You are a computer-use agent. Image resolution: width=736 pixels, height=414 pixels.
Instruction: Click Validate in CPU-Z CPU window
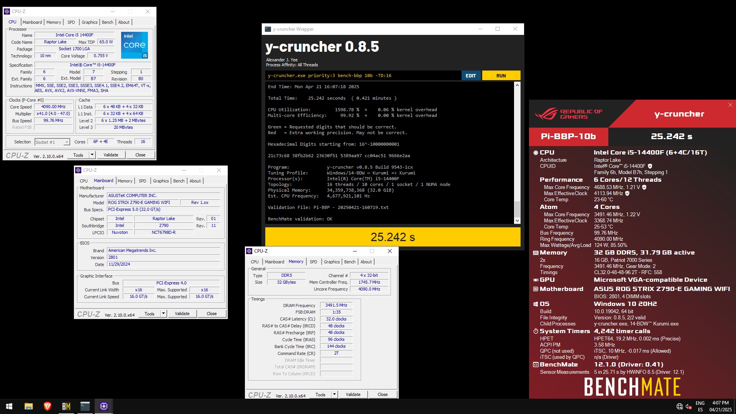111,155
